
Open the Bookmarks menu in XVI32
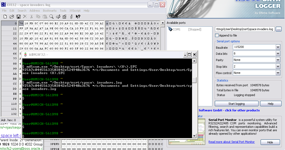[50, 11]
